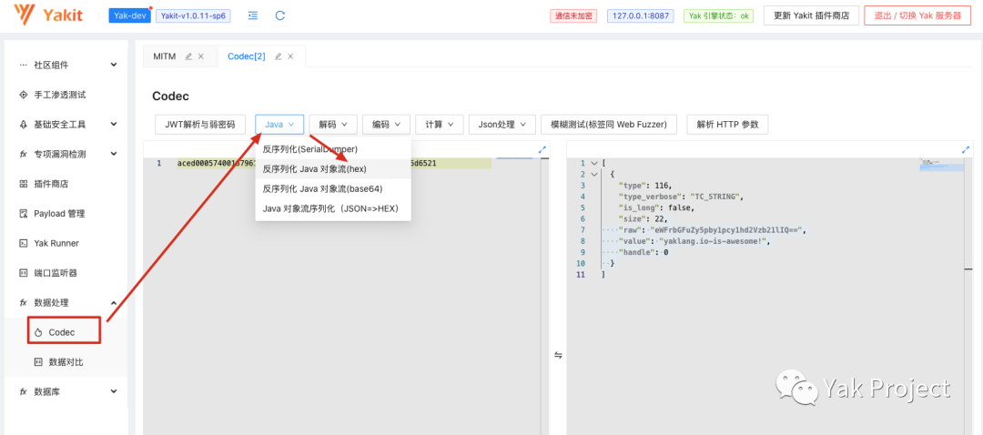The image size is (983, 435).
Task: Expand the 基础安全工具 sidebar group
Action: [114, 124]
